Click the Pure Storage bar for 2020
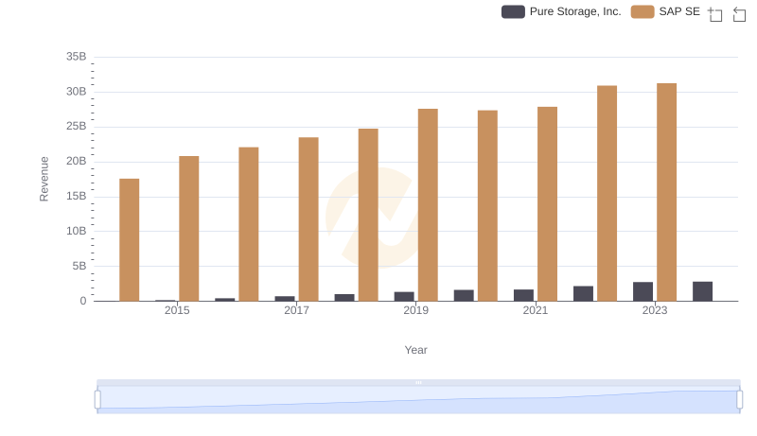Viewport: 757px width, 436px height. (x=464, y=296)
